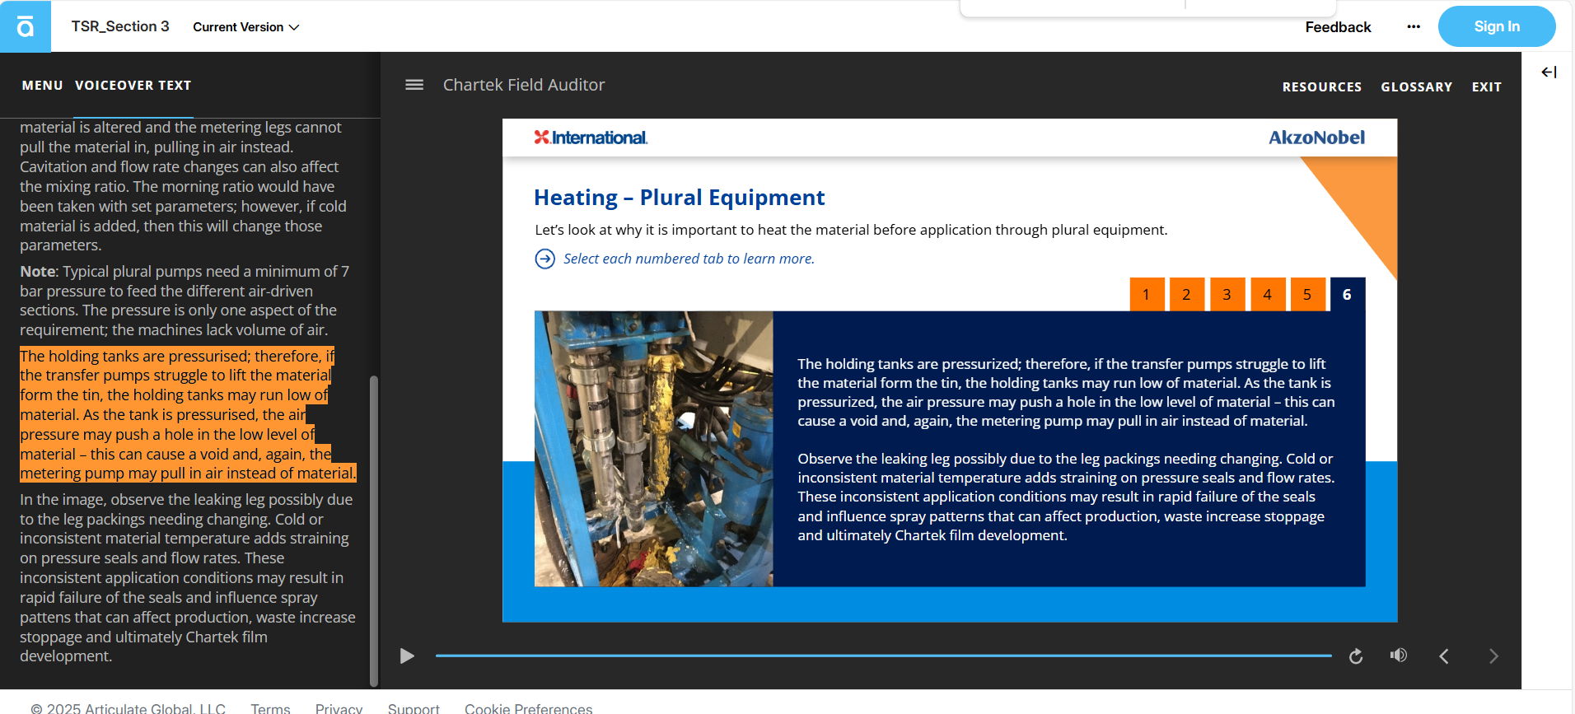
Task: Select the VOICEOVER TEXT tab
Action: pos(133,86)
